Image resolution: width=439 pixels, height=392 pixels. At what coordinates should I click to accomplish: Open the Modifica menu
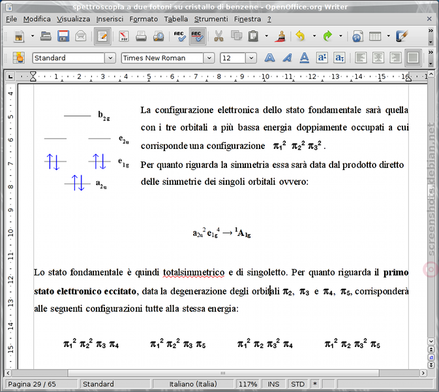pyautogui.click(x=37, y=19)
